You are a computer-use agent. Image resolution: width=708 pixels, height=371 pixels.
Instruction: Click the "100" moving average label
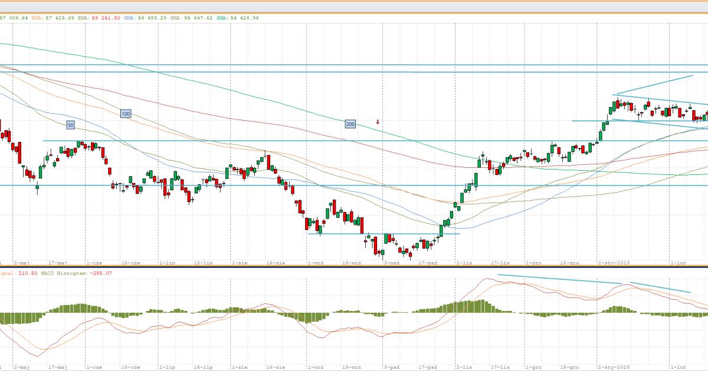pos(125,114)
